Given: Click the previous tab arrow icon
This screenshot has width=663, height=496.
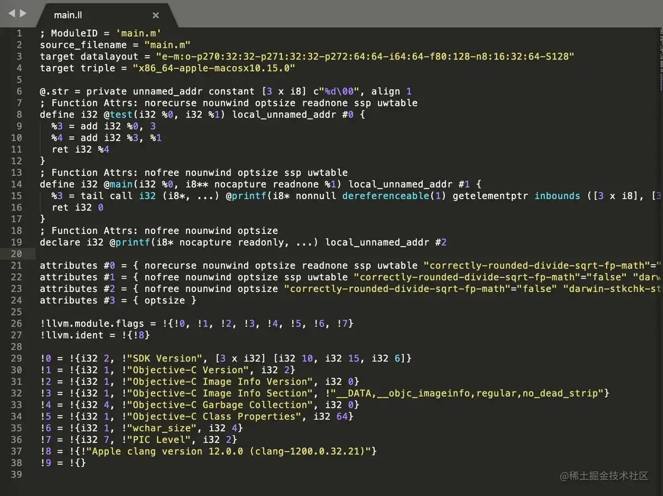Looking at the screenshot, I should tap(10, 13).
